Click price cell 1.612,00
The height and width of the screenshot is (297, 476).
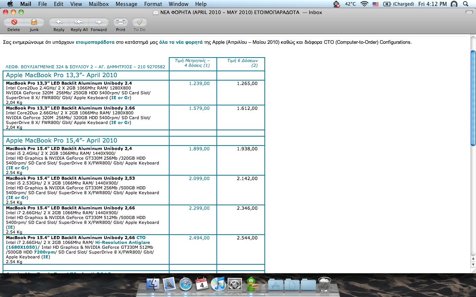(247, 108)
